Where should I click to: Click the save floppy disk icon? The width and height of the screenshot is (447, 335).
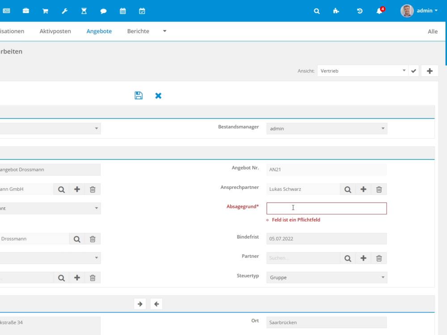tap(139, 95)
